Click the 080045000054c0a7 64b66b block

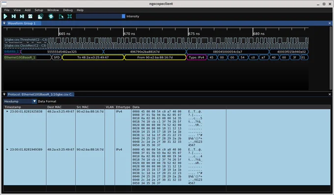coord(227,52)
